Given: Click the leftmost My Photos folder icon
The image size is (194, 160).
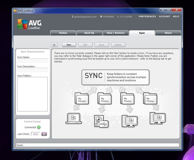Looking at the screenshot, I should (82, 99).
